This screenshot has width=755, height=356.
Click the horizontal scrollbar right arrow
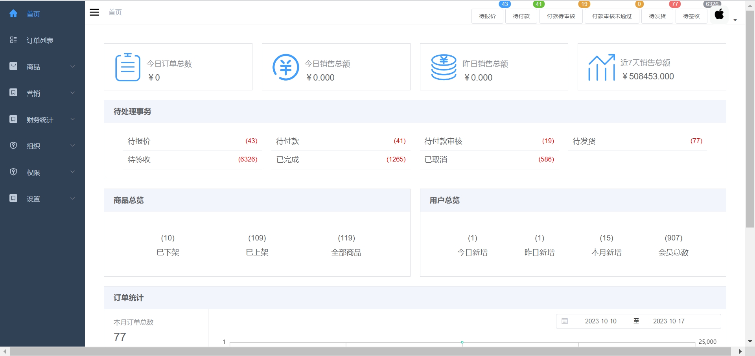point(740,351)
